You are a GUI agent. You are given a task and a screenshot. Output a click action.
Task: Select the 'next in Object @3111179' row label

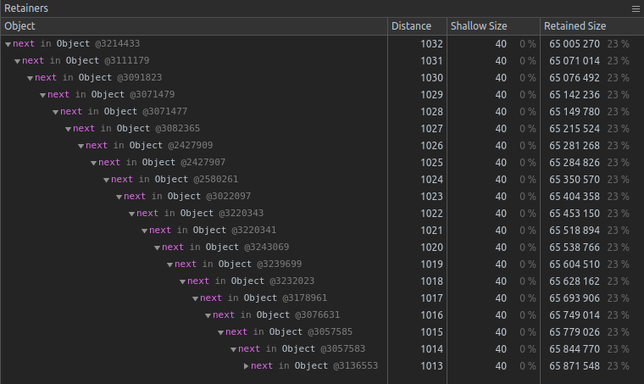click(86, 60)
